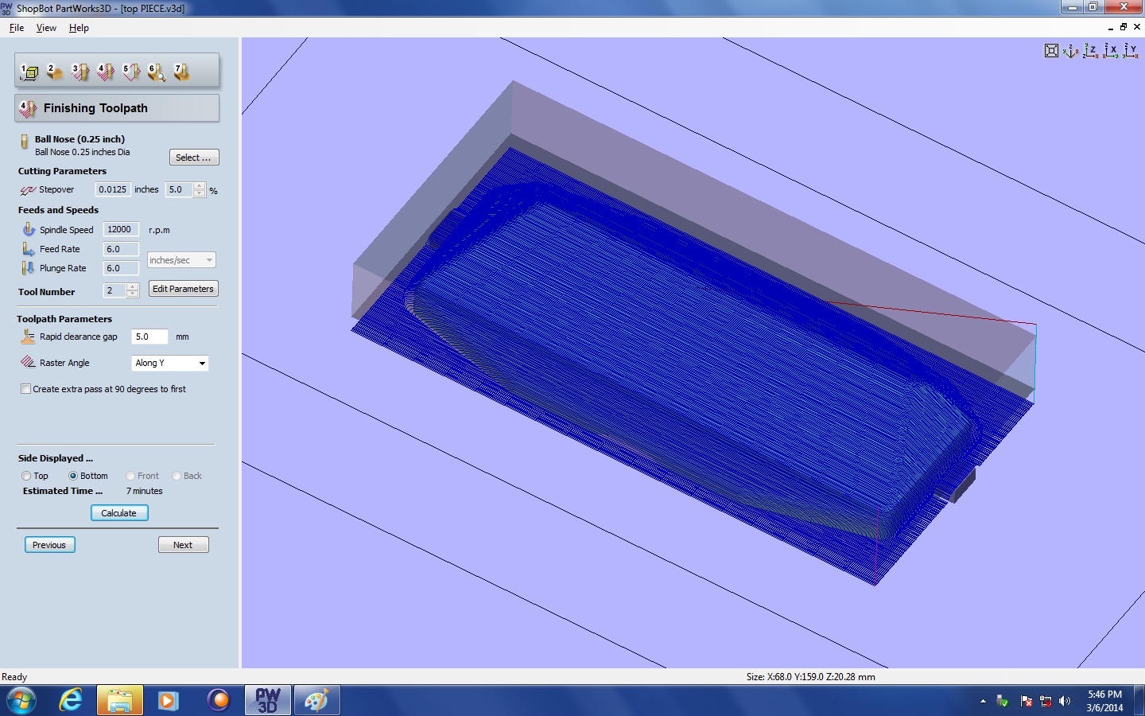Open step 1 orientation and model size
This screenshot has height=716, width=1145.
pos(29,72)
